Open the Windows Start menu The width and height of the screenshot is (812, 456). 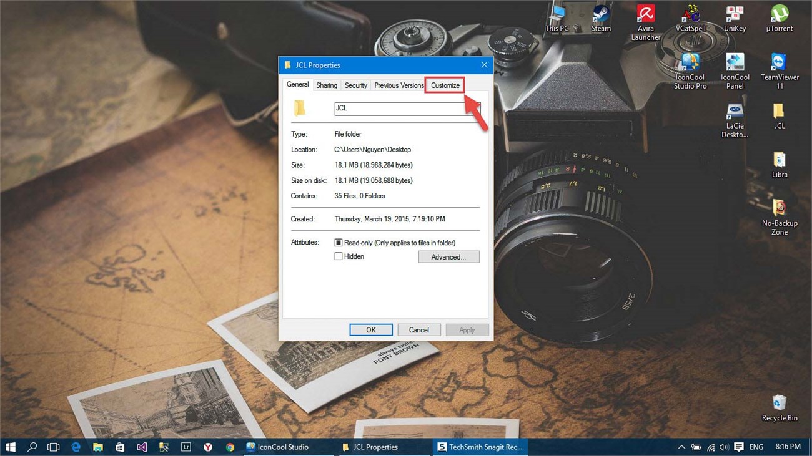click(11, 447)
